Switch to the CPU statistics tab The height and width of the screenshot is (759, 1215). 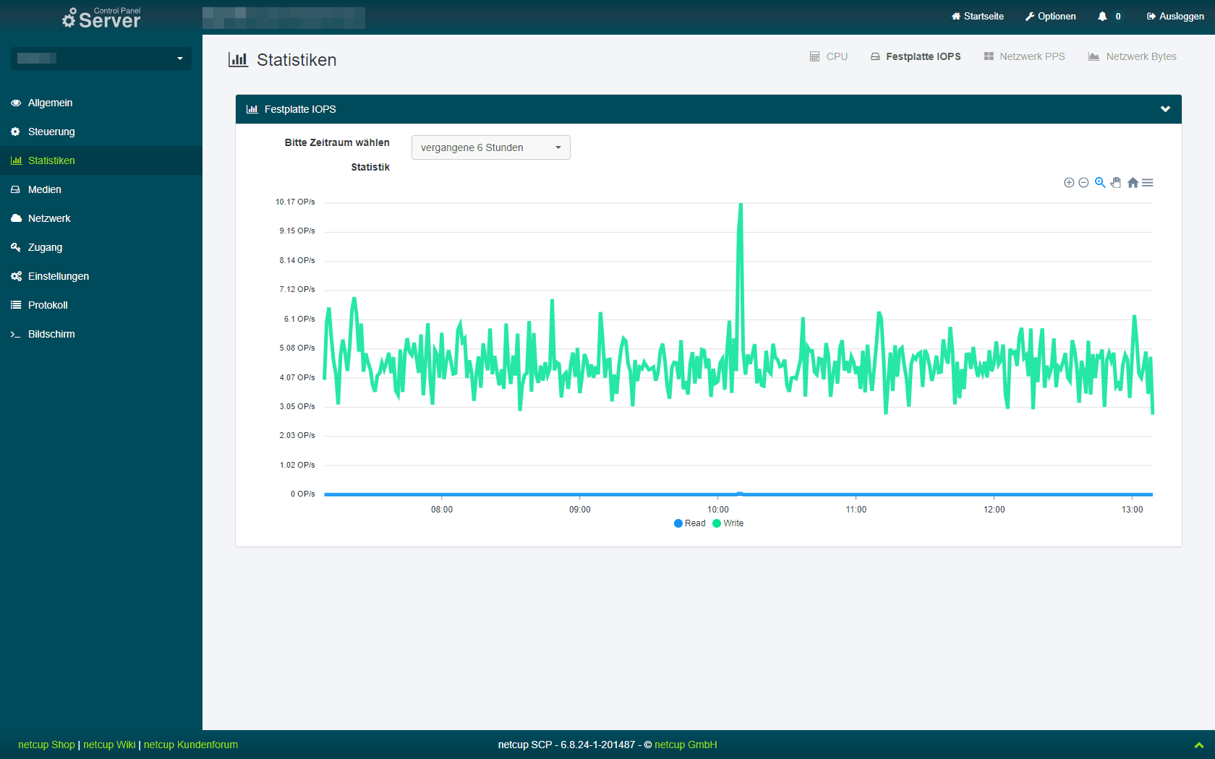tap(829, 56)
